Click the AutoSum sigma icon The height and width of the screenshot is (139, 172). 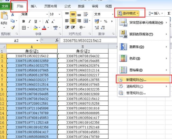coord(169,13)
